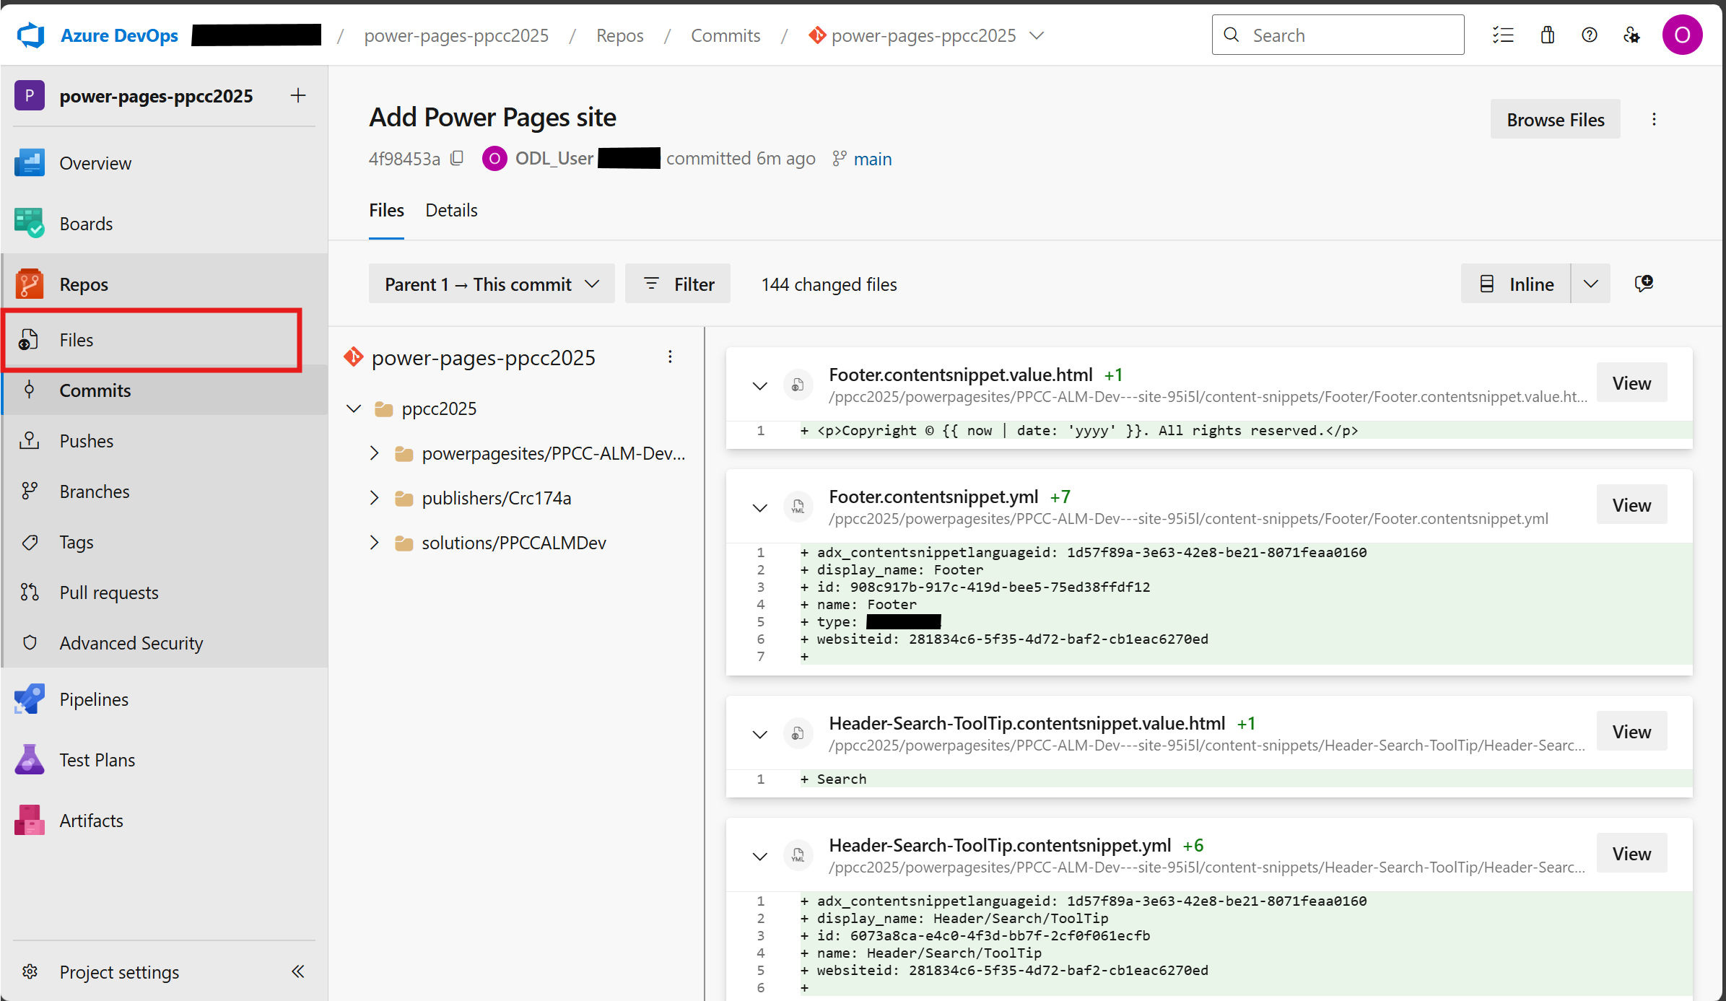Viewport: 1726px width, 1001px height.
Task: Open Test Plans via its beaker icon
Action: coord(29,759)
